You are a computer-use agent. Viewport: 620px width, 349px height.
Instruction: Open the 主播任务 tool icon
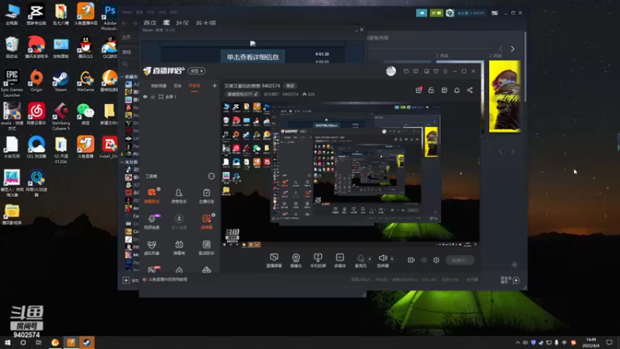(206, 195)
